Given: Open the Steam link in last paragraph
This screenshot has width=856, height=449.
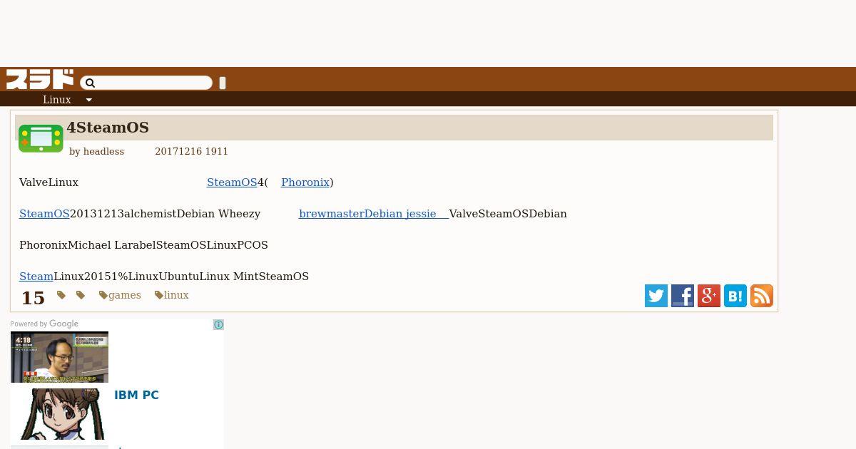Looking at the screenshot, I should [x=36, y=277].
